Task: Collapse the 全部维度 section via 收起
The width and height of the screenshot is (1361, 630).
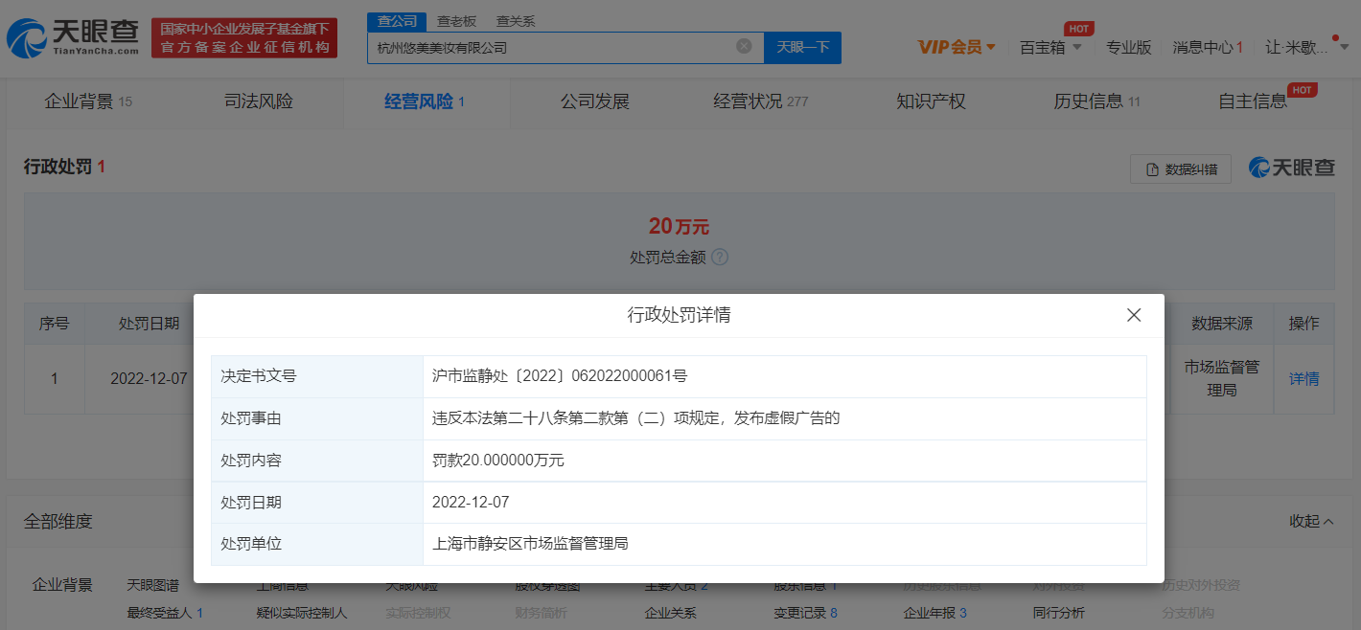Action: coord(1311,521)
